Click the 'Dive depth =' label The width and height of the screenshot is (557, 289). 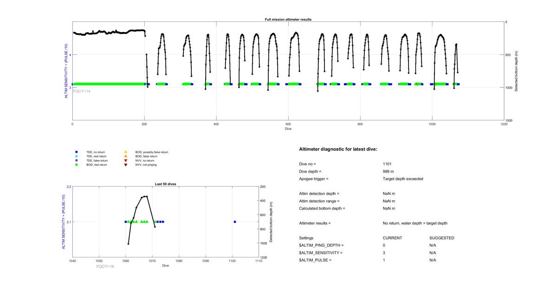click(x=311, y=171)
